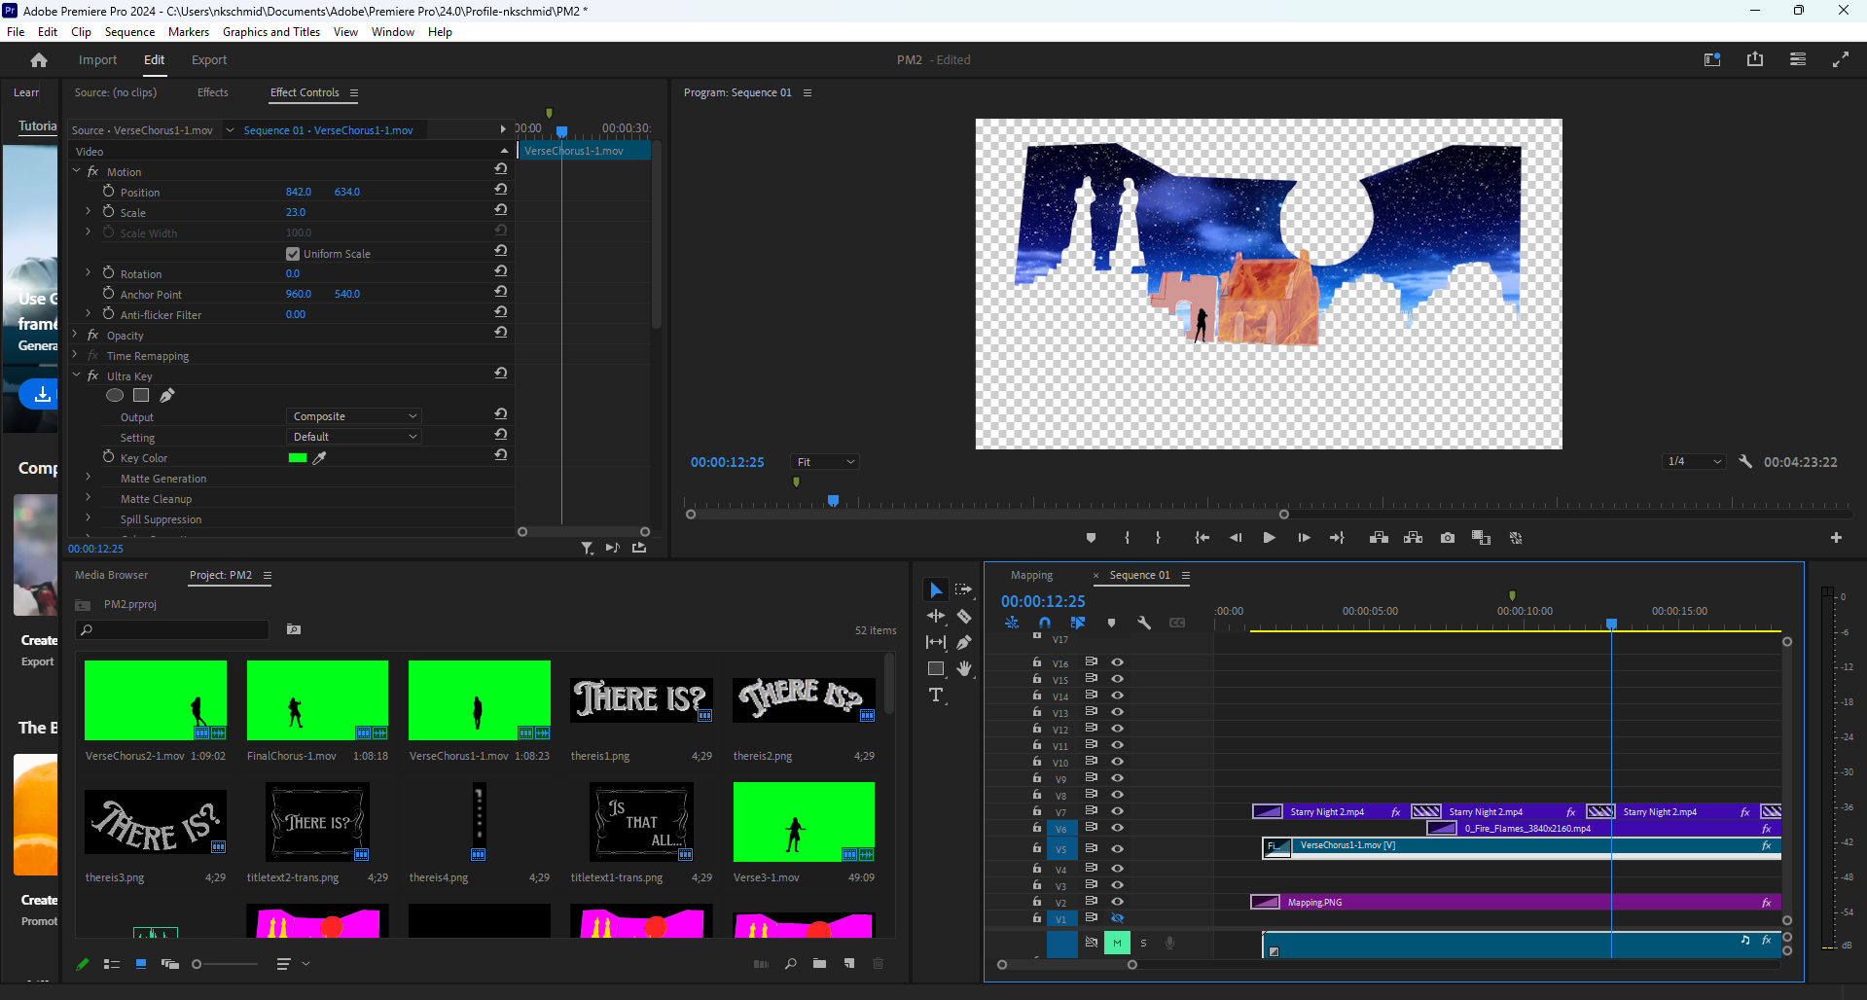Select the Razor tool in the tools panel
The width and height of the screenshot is (1867, 1000).
pos(963,616)
